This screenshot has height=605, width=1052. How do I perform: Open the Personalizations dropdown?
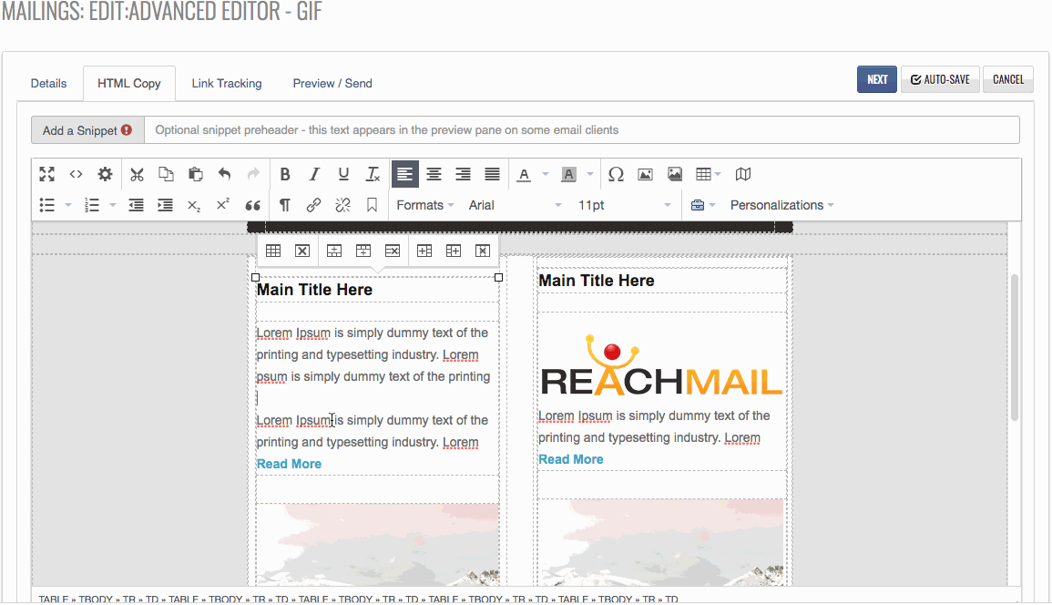781,205
